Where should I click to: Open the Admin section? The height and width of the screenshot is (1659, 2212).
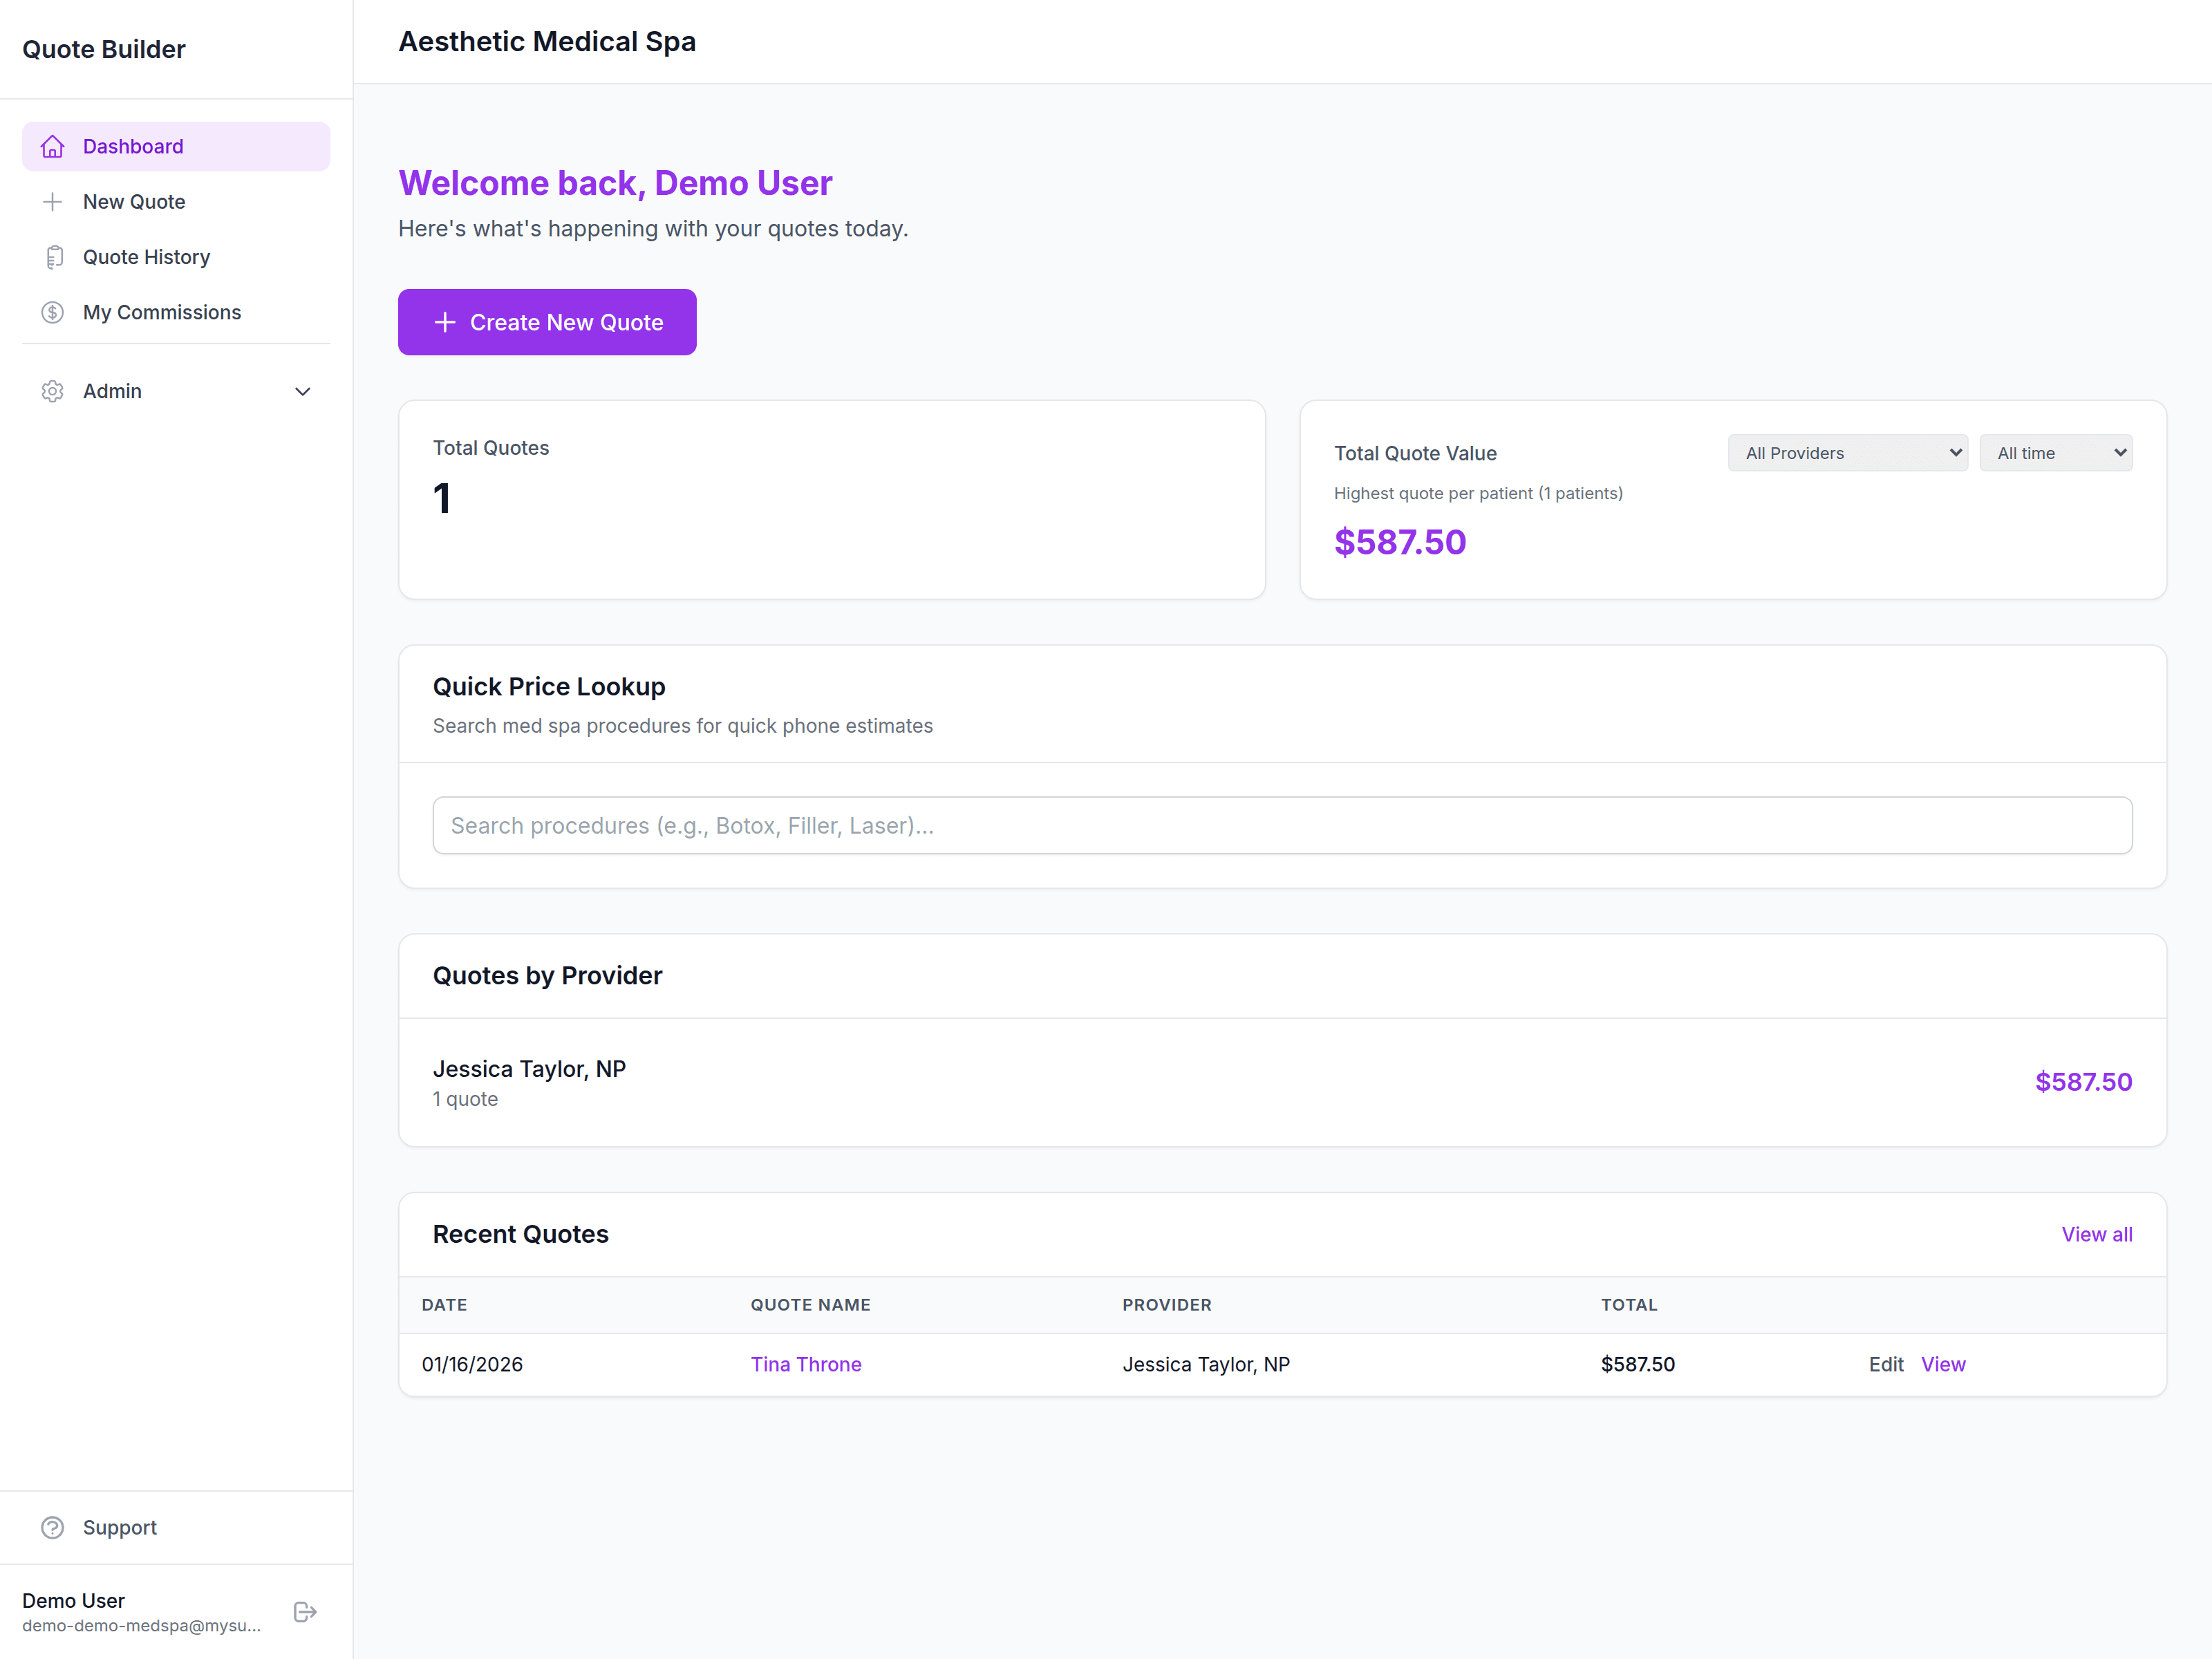pyautogui.click(x=176, y=391)
